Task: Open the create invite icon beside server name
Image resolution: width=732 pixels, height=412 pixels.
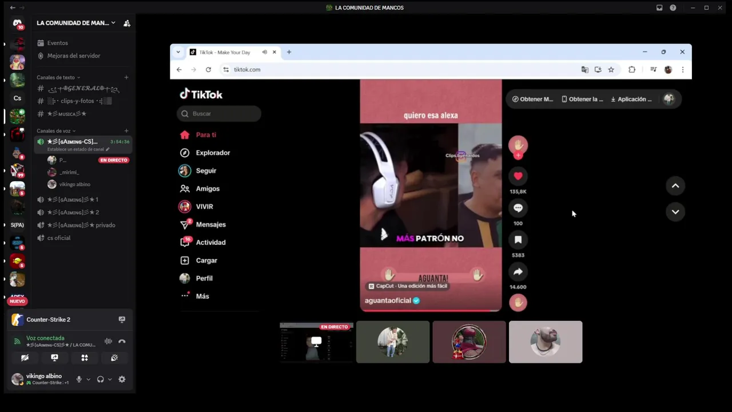Action: (127, 23)
